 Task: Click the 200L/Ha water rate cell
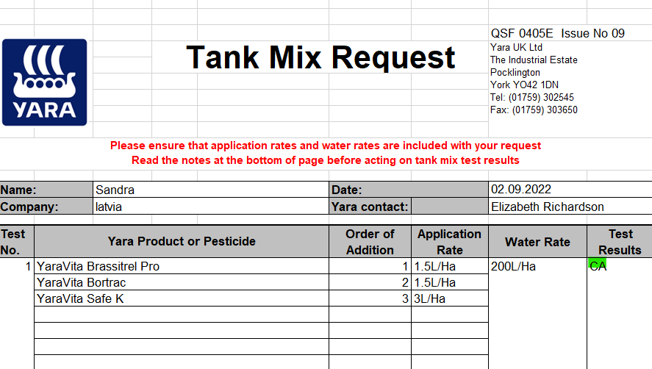coord(537,266)
